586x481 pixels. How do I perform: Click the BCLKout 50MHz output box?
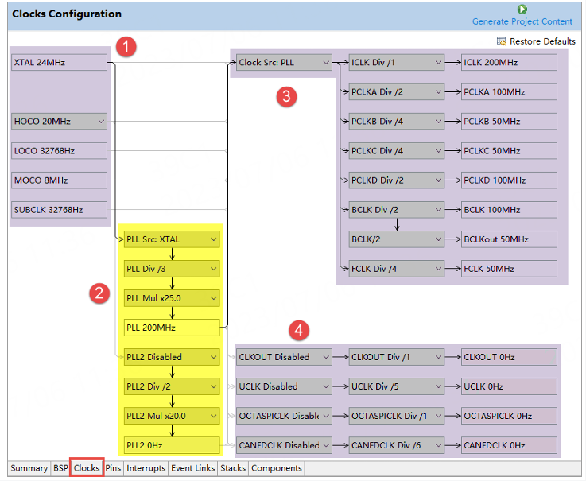[x=509, y=239]
